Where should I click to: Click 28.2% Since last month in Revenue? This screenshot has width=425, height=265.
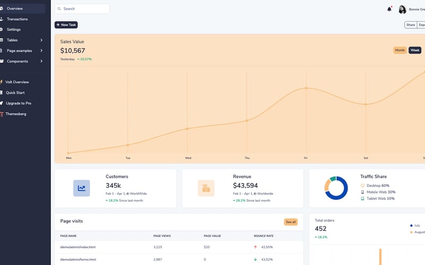pos(251,201)
